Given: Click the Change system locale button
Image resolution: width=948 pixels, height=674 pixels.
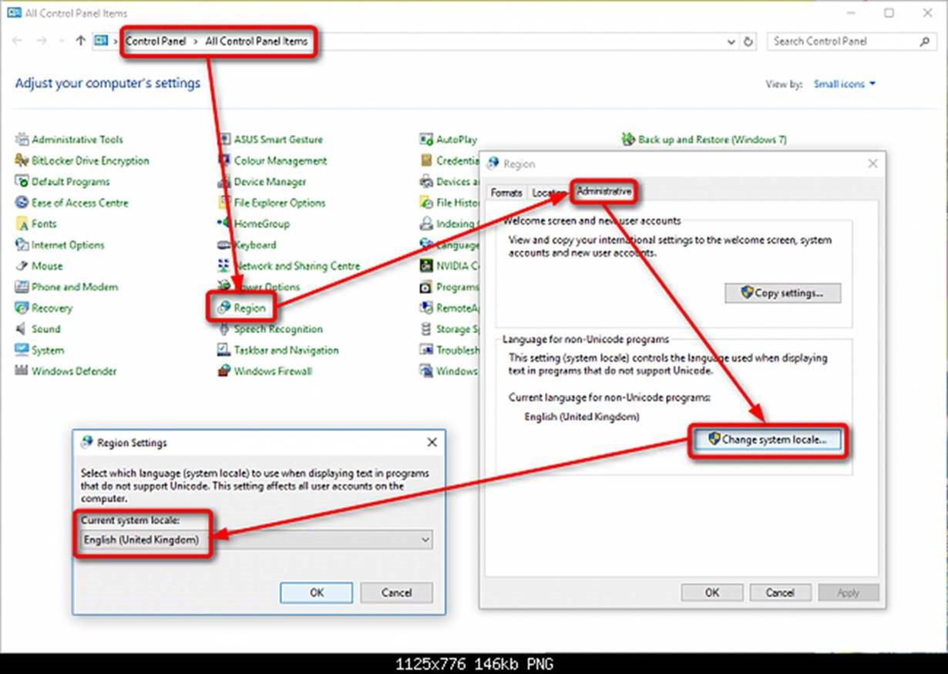Looking at the screenshot, I should [767, 440].
